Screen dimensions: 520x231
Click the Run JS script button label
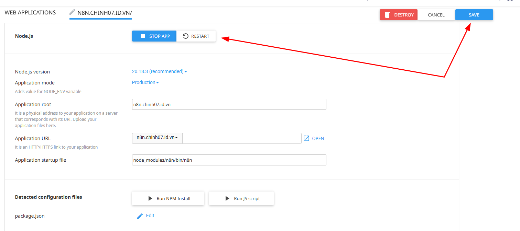coord(247,198)
